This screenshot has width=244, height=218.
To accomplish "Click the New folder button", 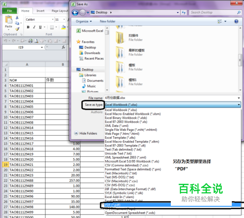I will [x=107, y=21].
